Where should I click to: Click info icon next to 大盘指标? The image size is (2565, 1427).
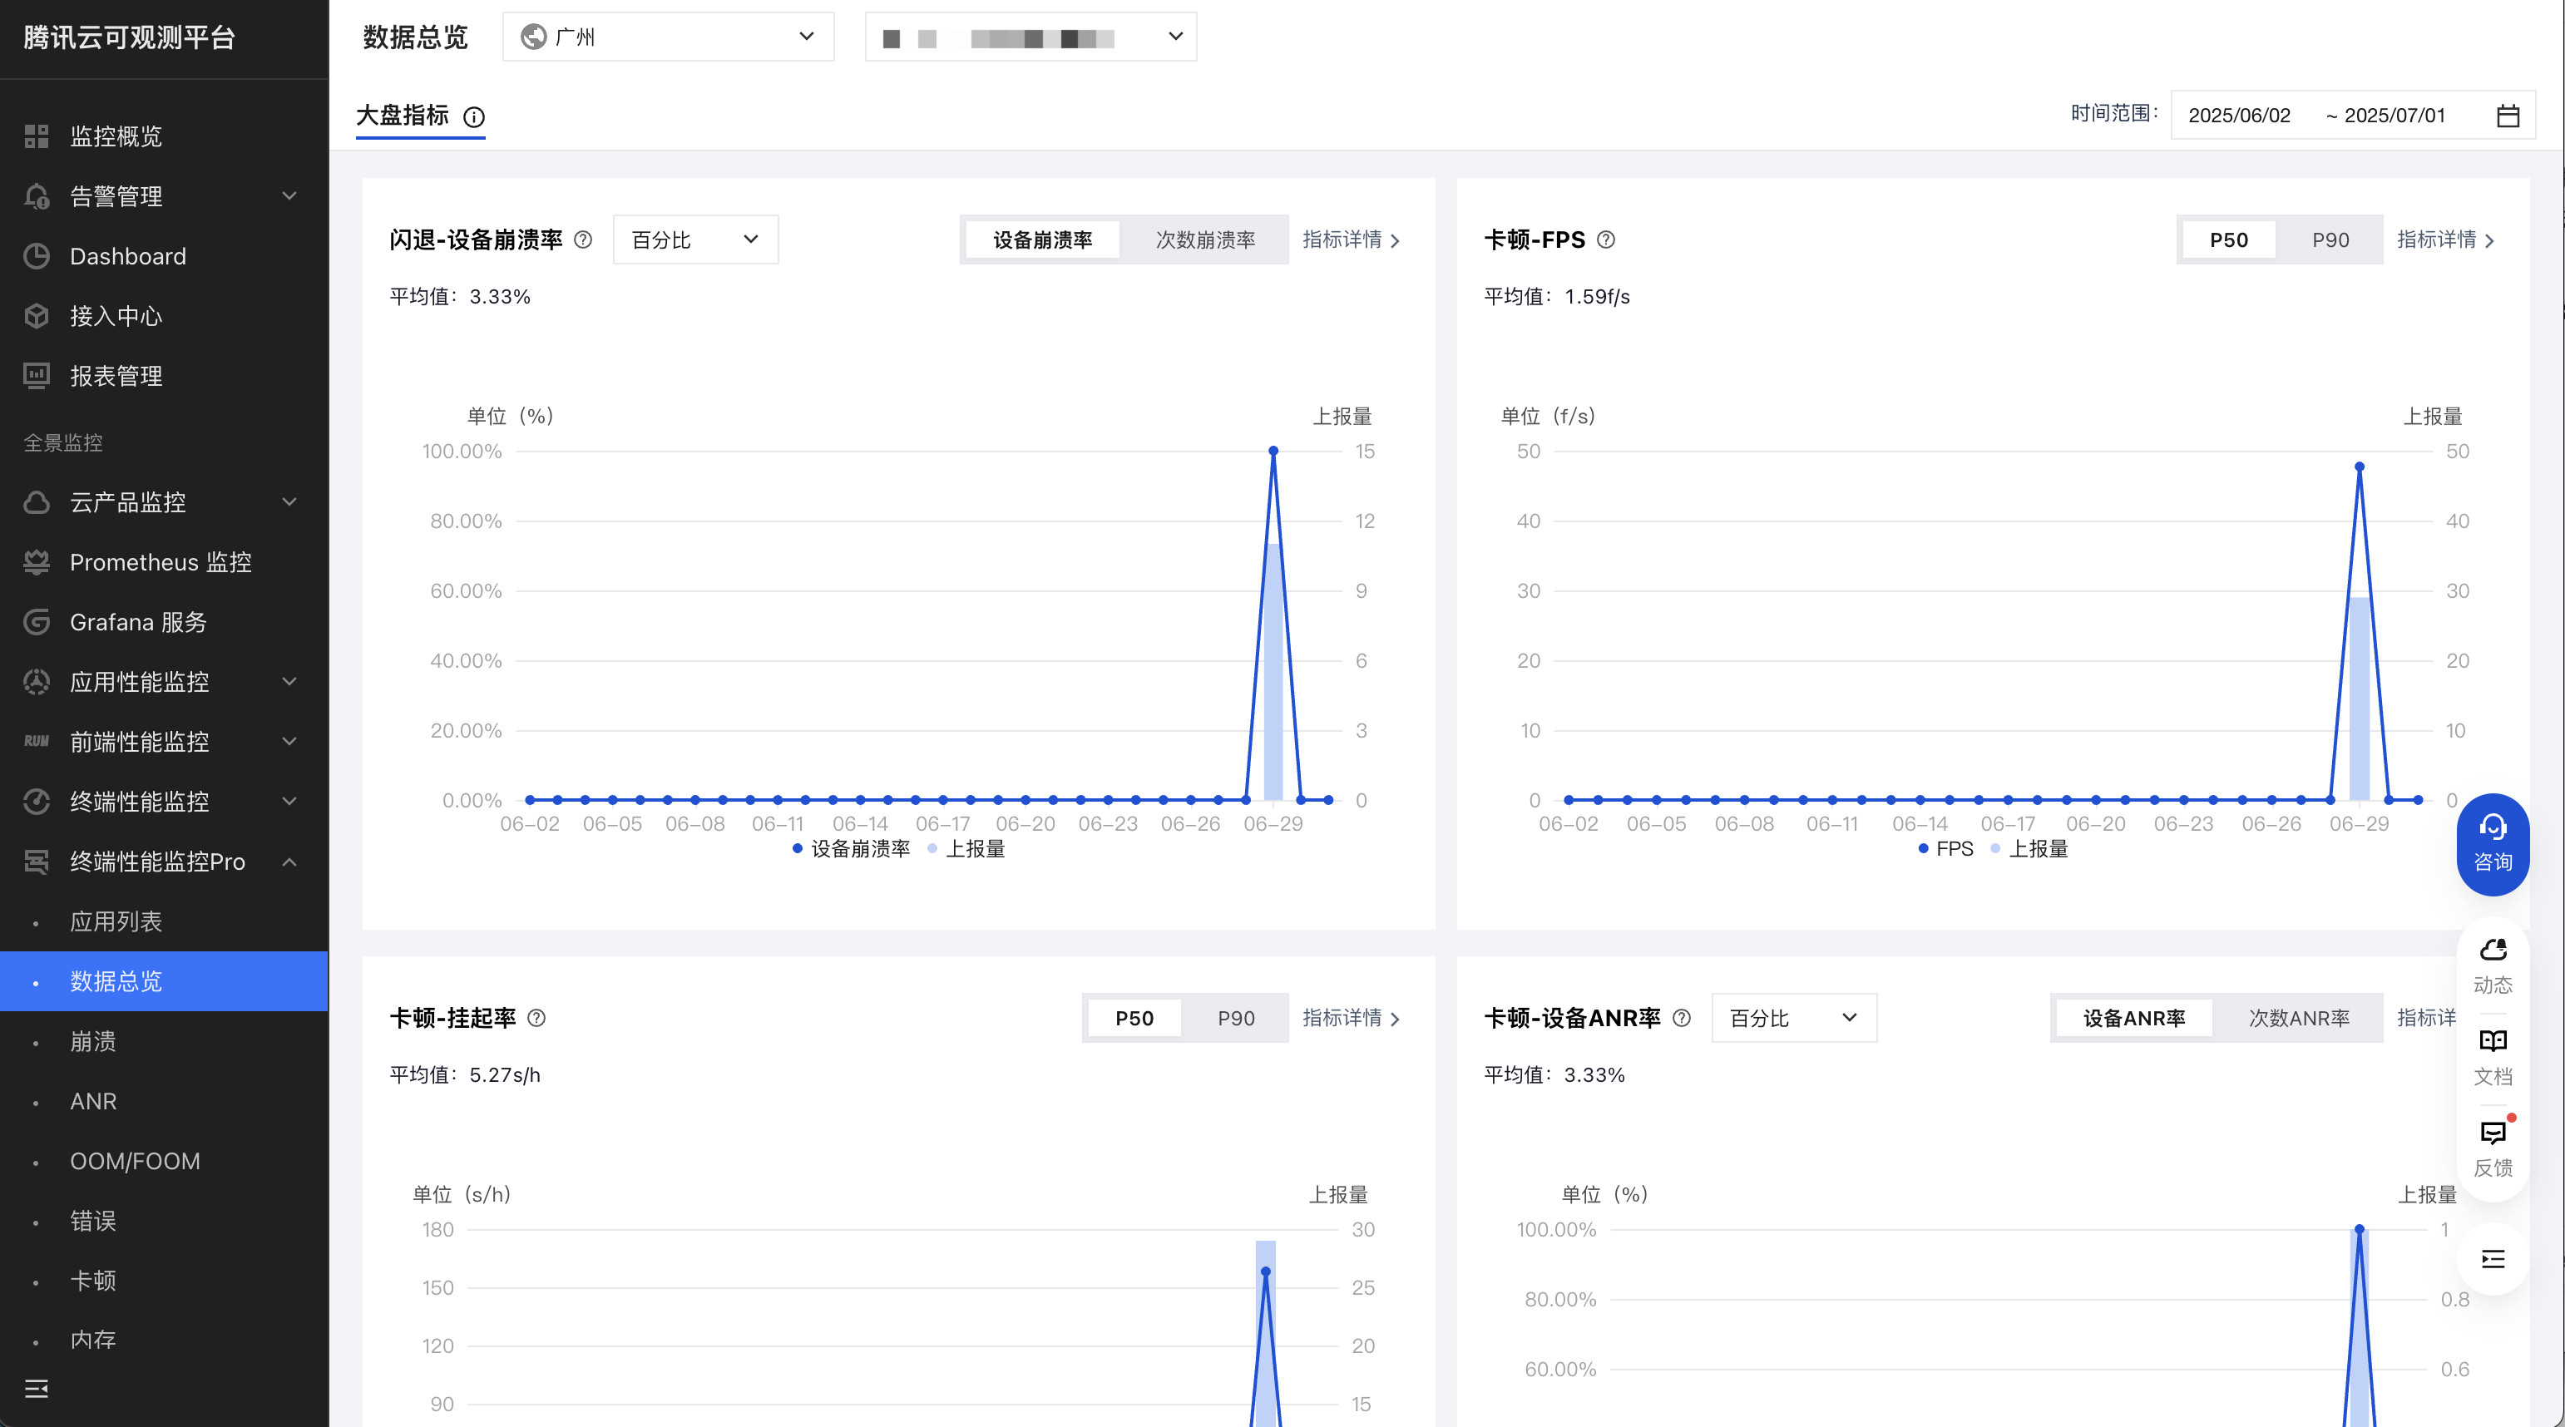click(x=474, y=117)
